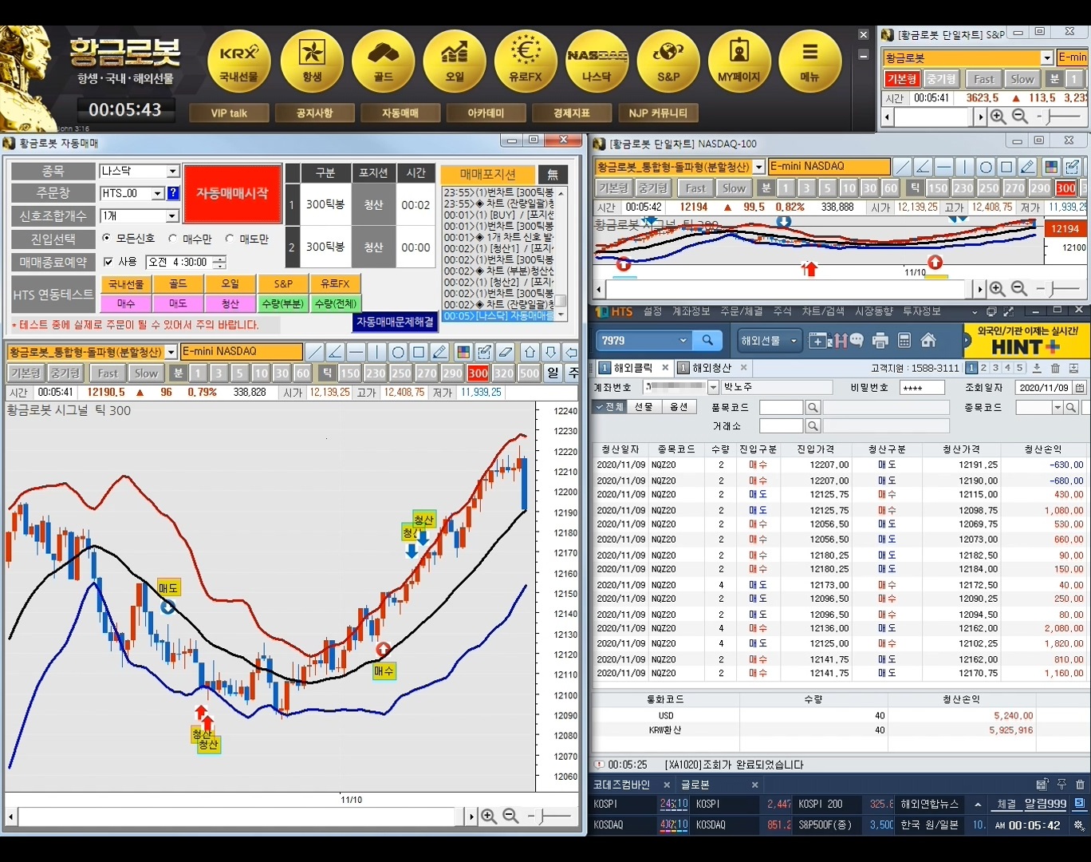Toggle the 전체 filter in HTS
Viewport: 1091px width, 862px height.
[610, 407]
